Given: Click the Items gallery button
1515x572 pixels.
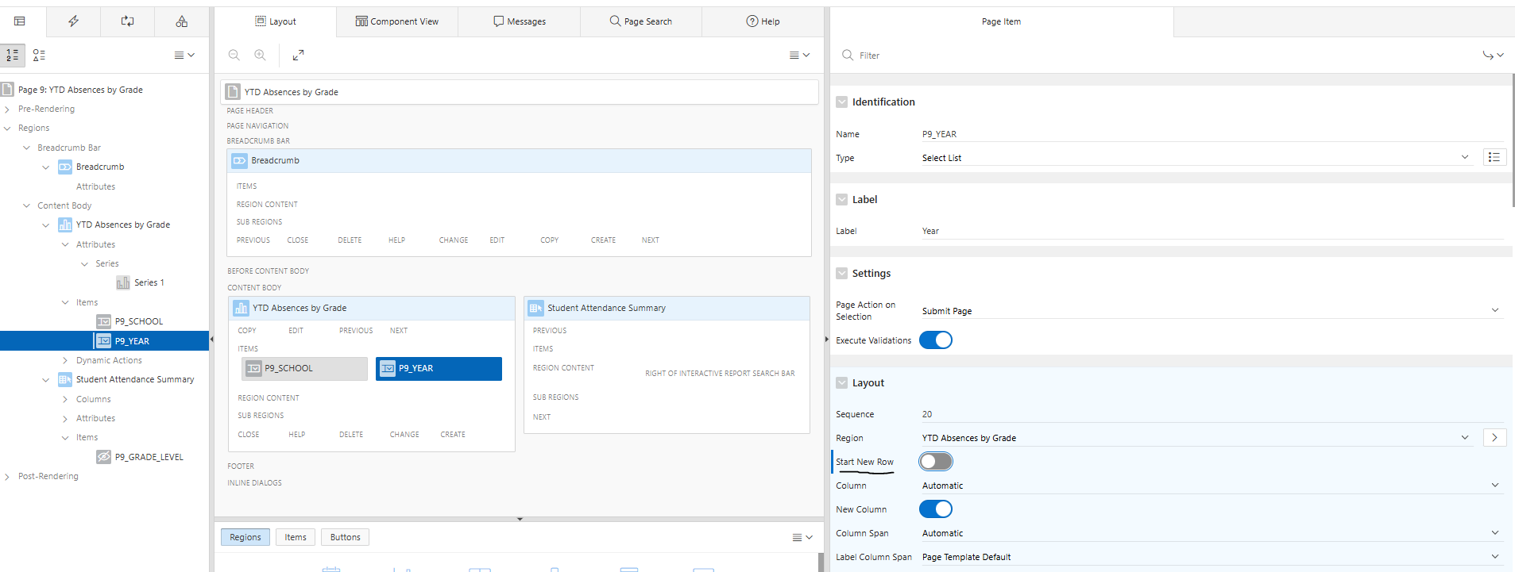Looking at the screenshot, I should tap(296, 537).
